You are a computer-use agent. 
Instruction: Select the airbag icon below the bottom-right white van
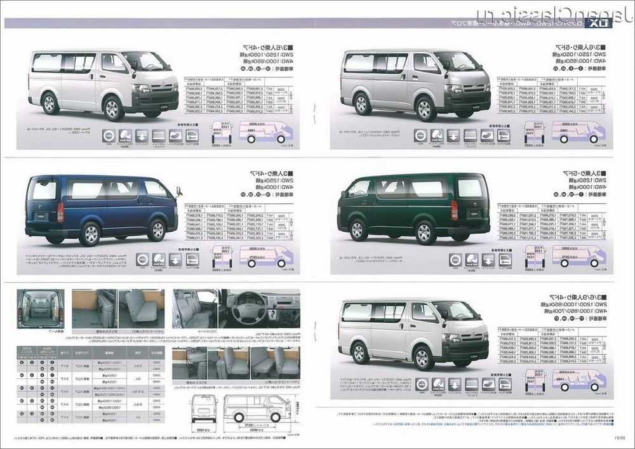coord(438,384)
